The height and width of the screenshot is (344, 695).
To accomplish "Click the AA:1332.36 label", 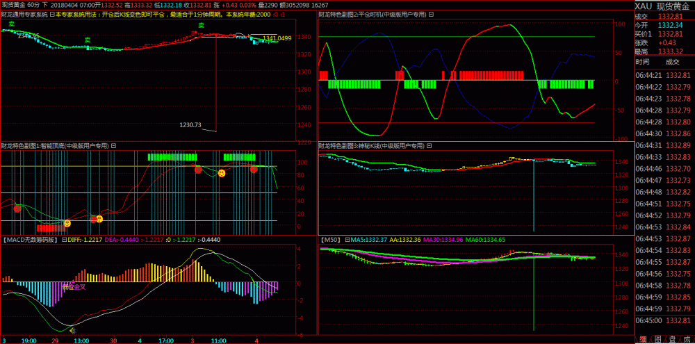I will [406, 240].
